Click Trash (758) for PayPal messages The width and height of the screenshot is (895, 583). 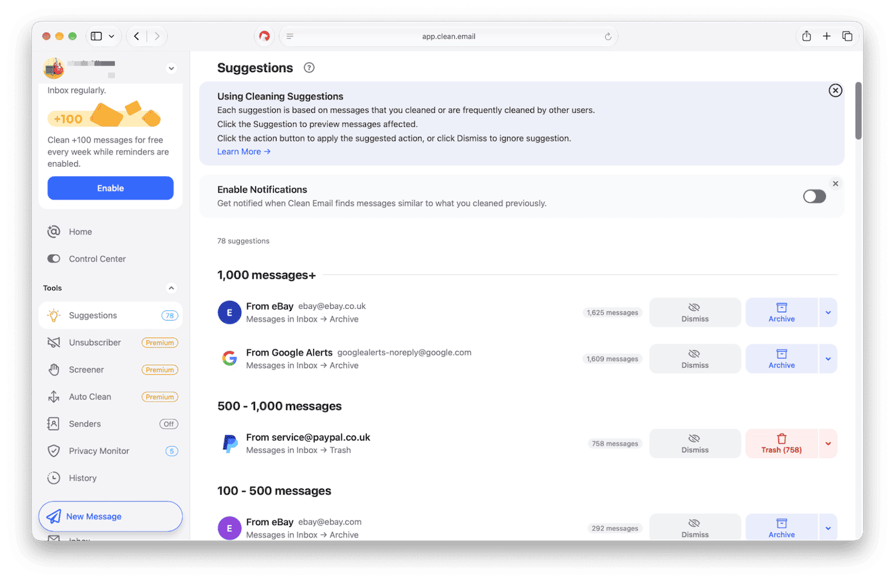tap(781, 444)
